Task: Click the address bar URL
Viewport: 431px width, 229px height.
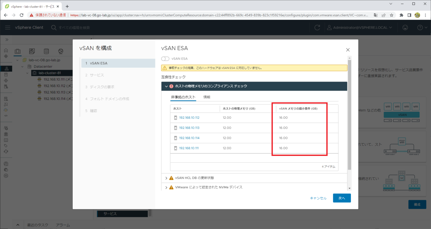Action: (220, 15)
